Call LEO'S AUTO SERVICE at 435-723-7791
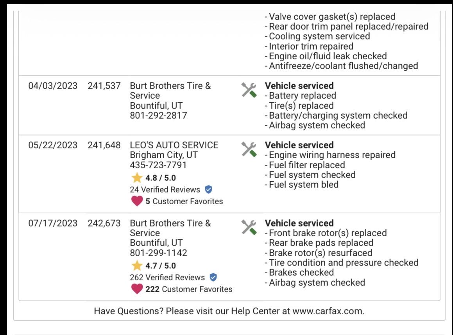Viewport: 453px width, 335px height. 158,165
